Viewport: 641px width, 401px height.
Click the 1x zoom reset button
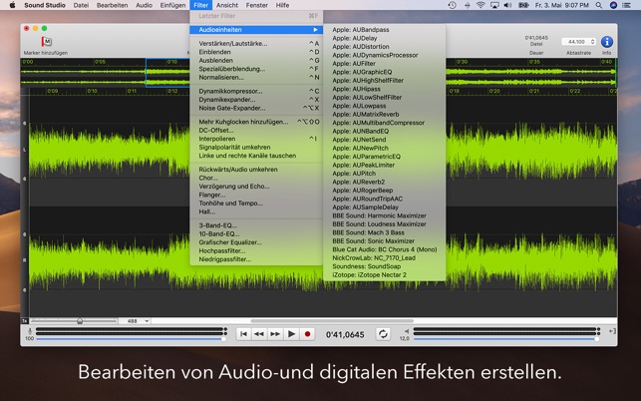coord(25,321)
